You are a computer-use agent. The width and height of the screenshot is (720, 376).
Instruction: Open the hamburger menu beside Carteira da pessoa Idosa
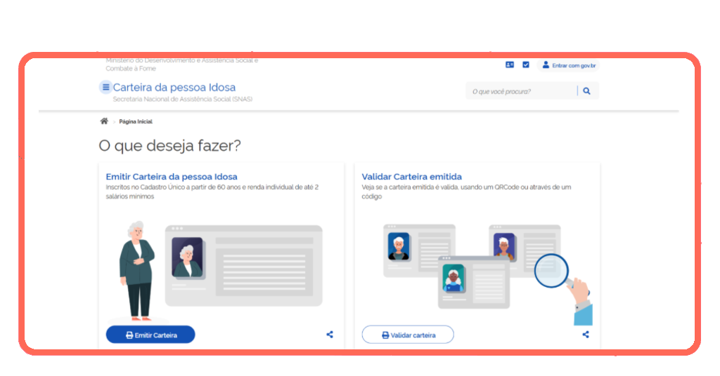[x=105, y=87]
